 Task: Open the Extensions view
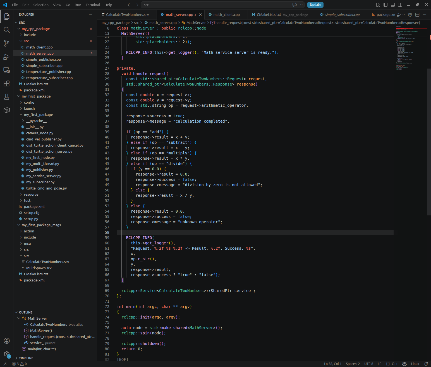7,83
